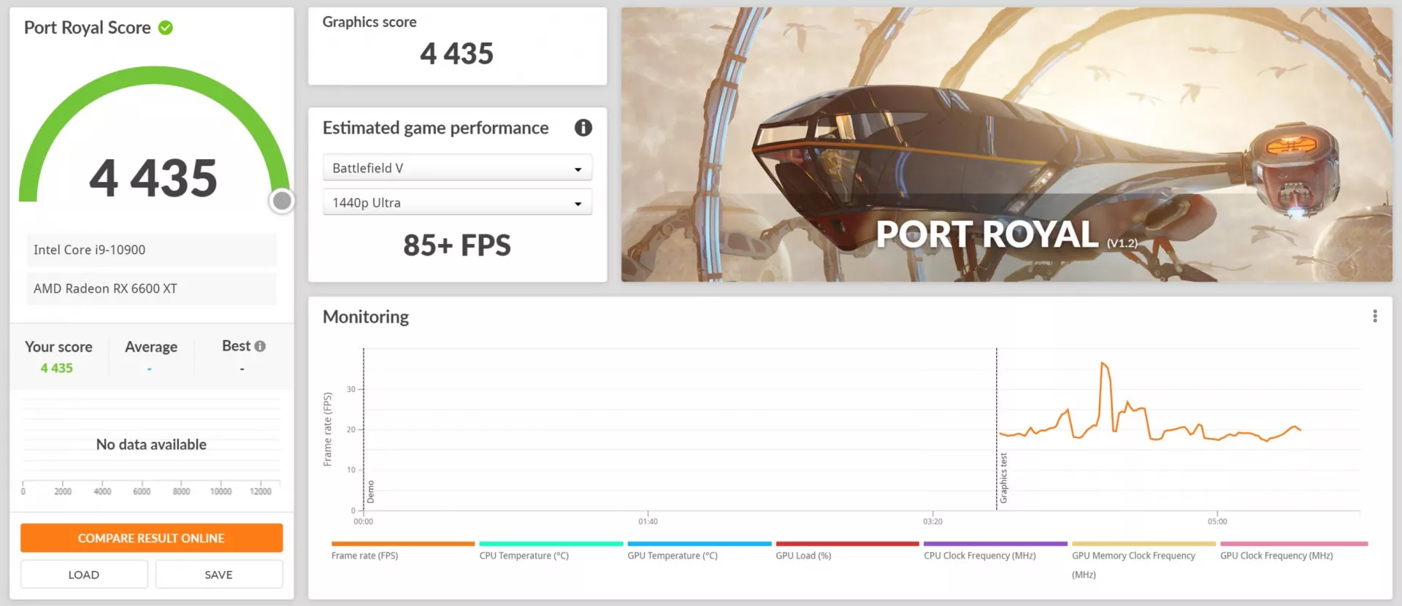
Task: Click the Save button
Action: click(218, 575)
